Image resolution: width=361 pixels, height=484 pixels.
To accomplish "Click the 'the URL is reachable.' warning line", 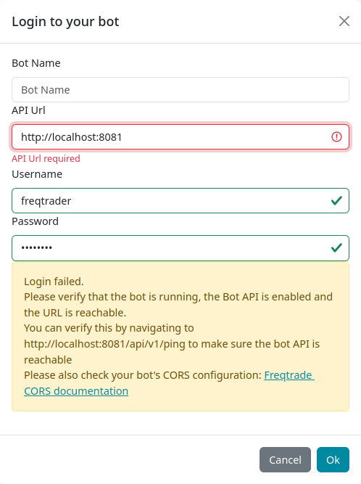I will coord(75,313).
